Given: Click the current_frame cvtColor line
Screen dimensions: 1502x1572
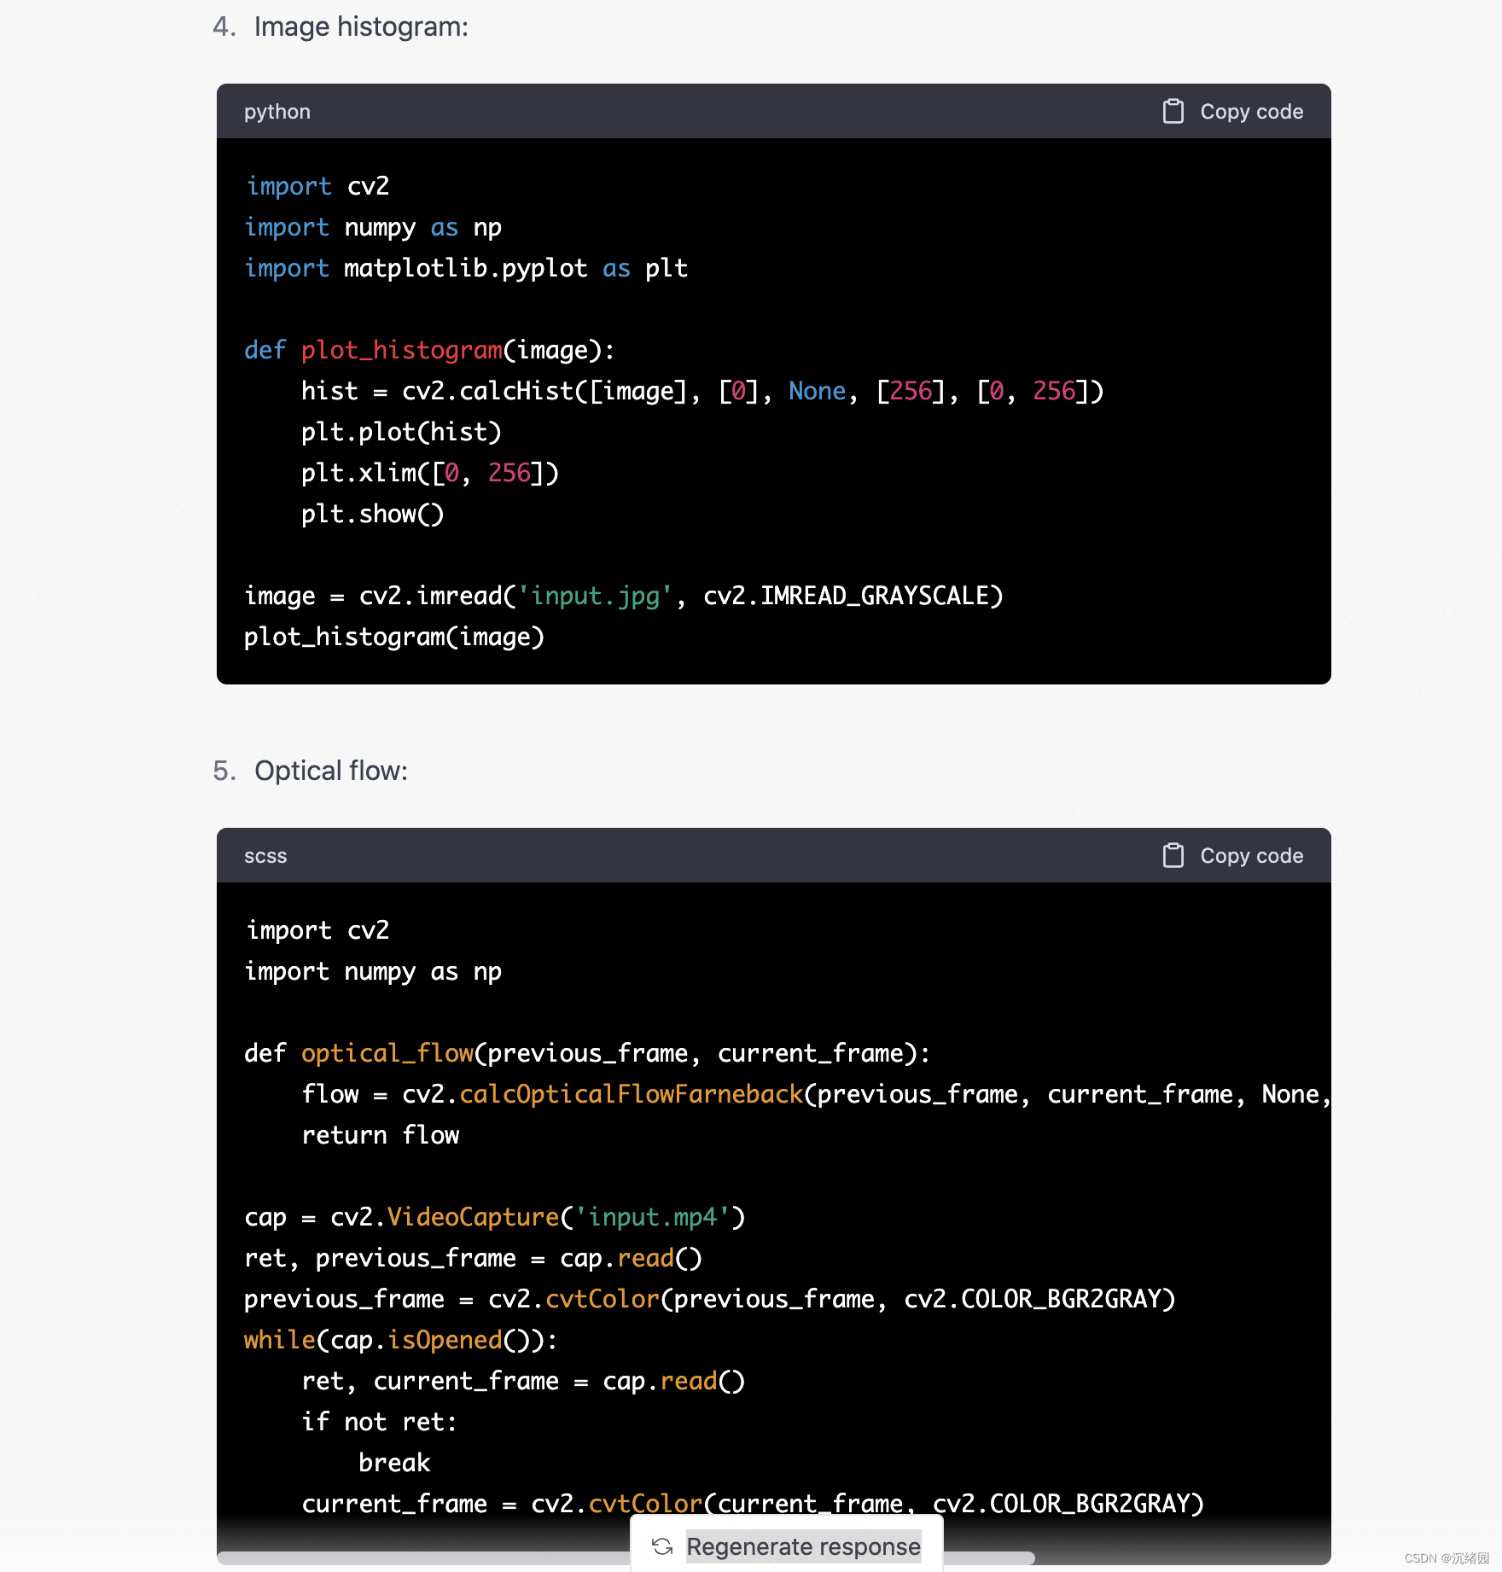Looking at the screenshot, I should [x=753, y=1504].
